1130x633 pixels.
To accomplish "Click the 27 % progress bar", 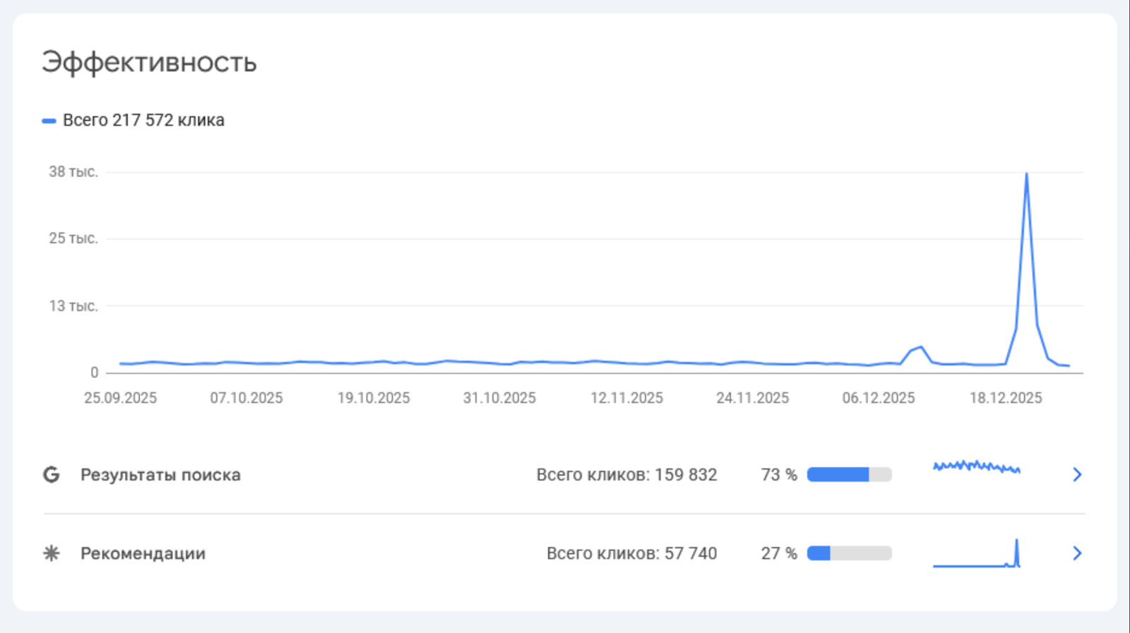I will coord(849,553).
